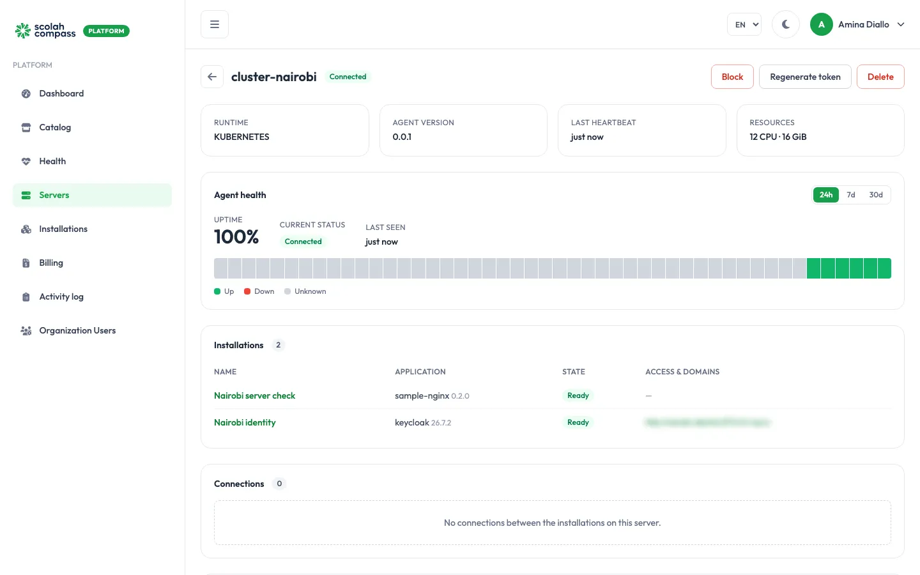Image resolution: width=920 pixels, height=575 pixels.
Task: Click the No connections empty-state message
Action: click(552, 523)
